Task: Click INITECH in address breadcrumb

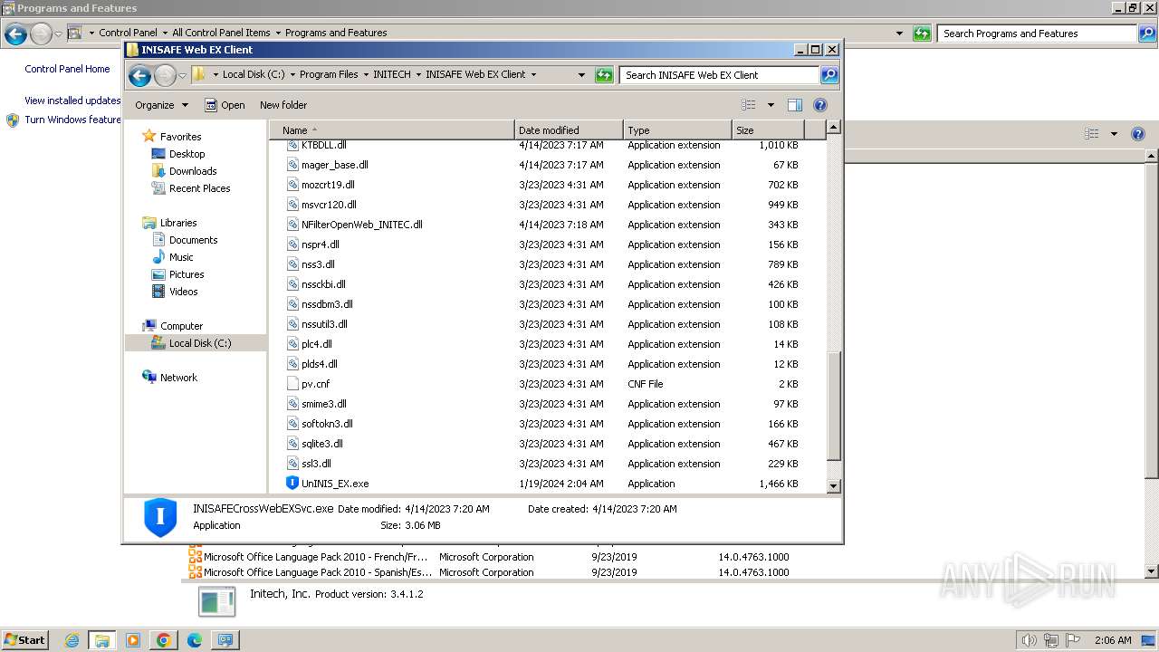Action: [391, 75]
